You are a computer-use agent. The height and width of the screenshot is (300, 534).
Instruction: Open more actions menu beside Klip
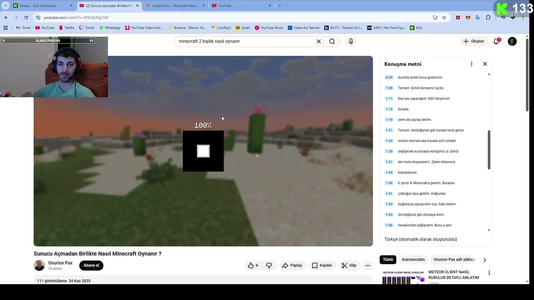point(368,265)
